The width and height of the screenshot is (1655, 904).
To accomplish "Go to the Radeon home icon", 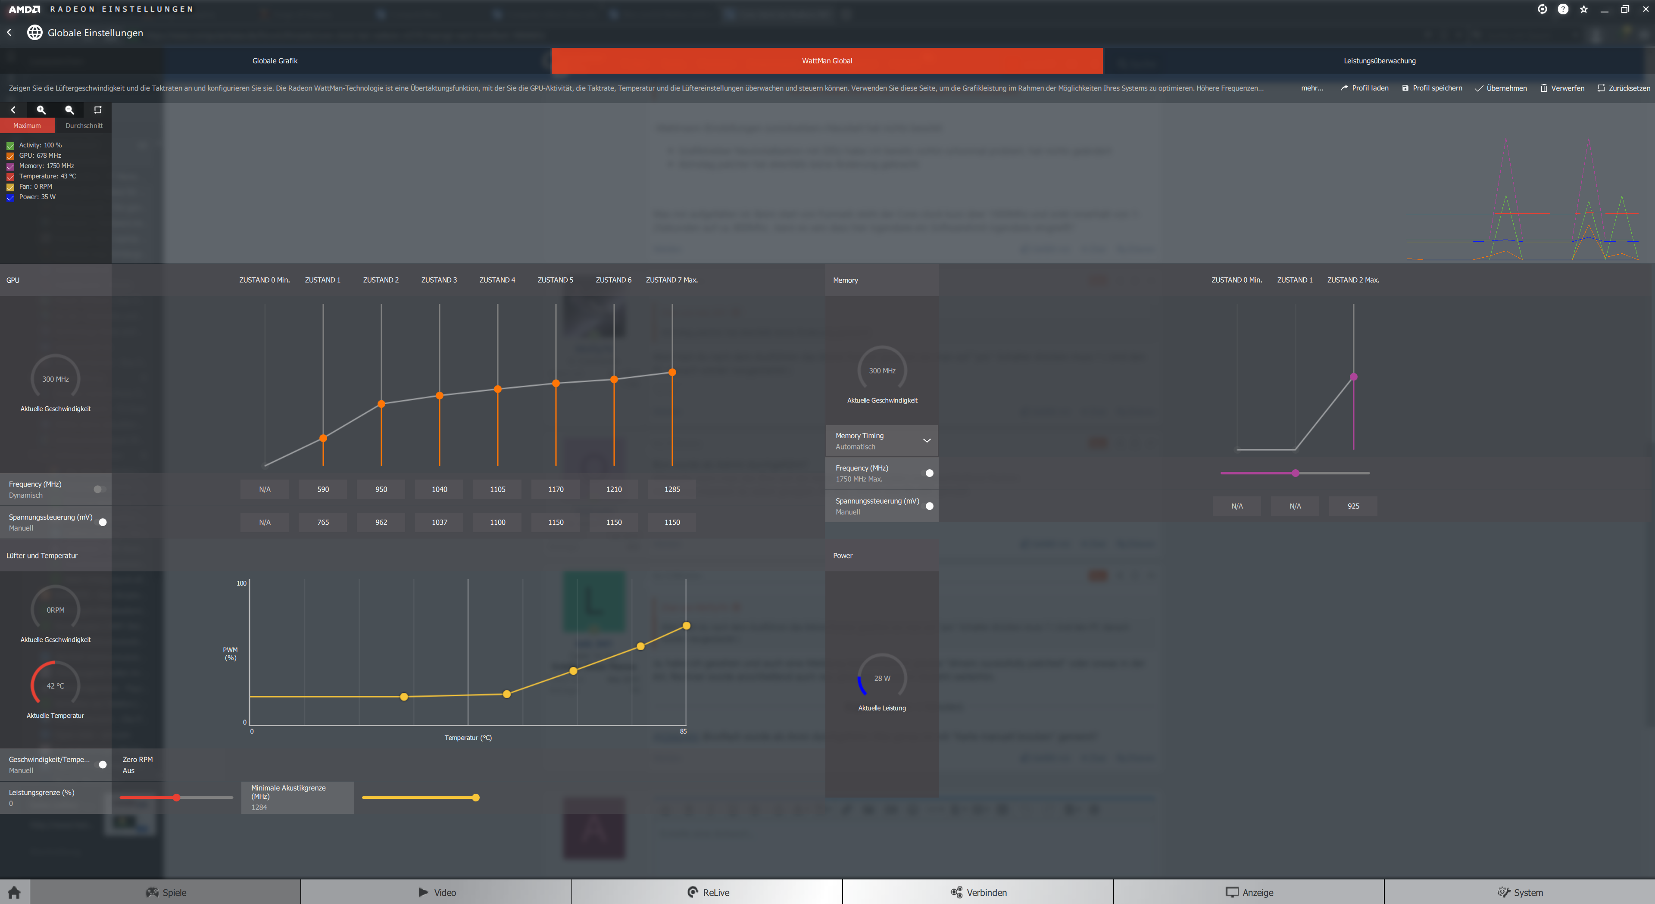I will coord(14,892).
